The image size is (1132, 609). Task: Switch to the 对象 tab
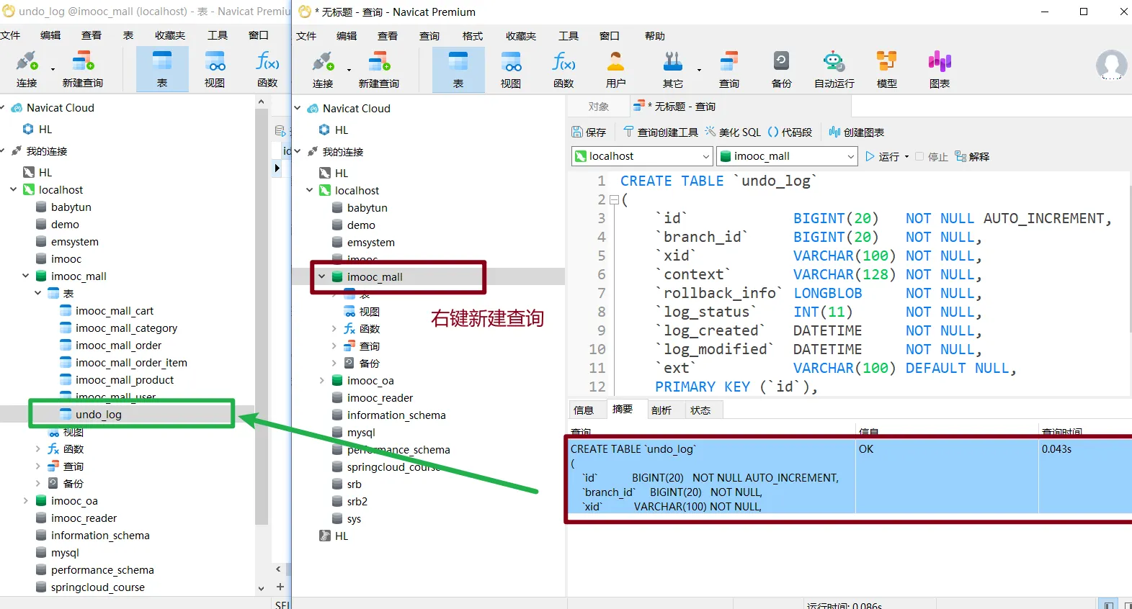coord(599,107)
